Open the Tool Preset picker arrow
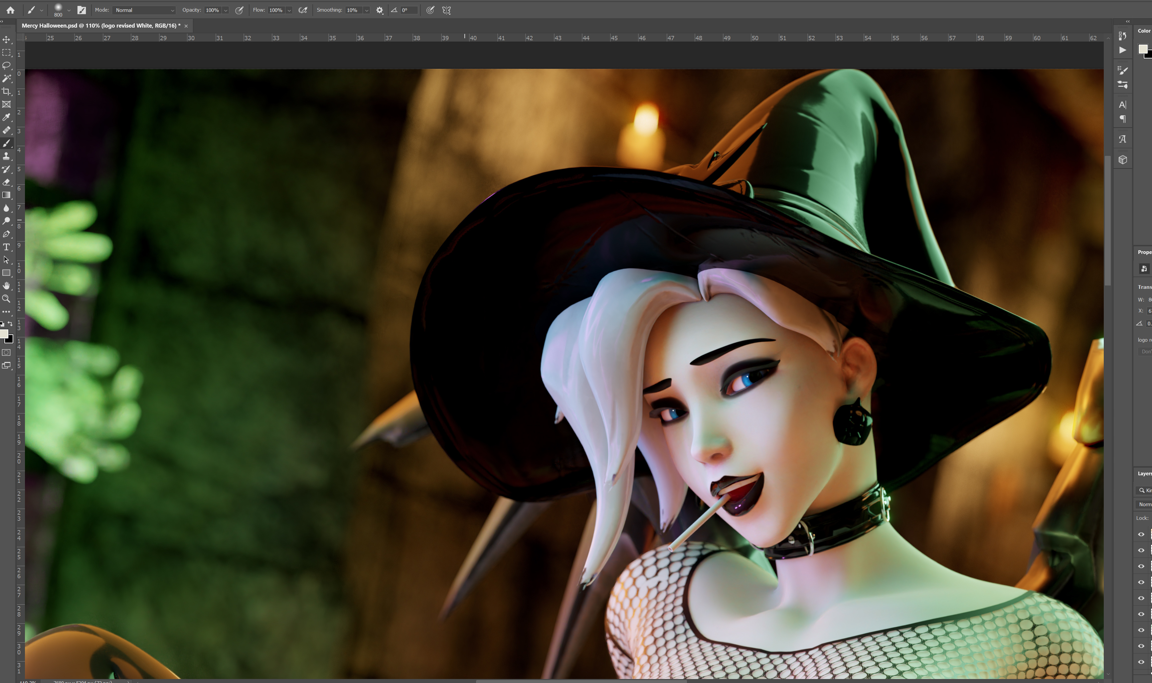This screenshot has height=683, width=1152. click(x=42, y=10)
